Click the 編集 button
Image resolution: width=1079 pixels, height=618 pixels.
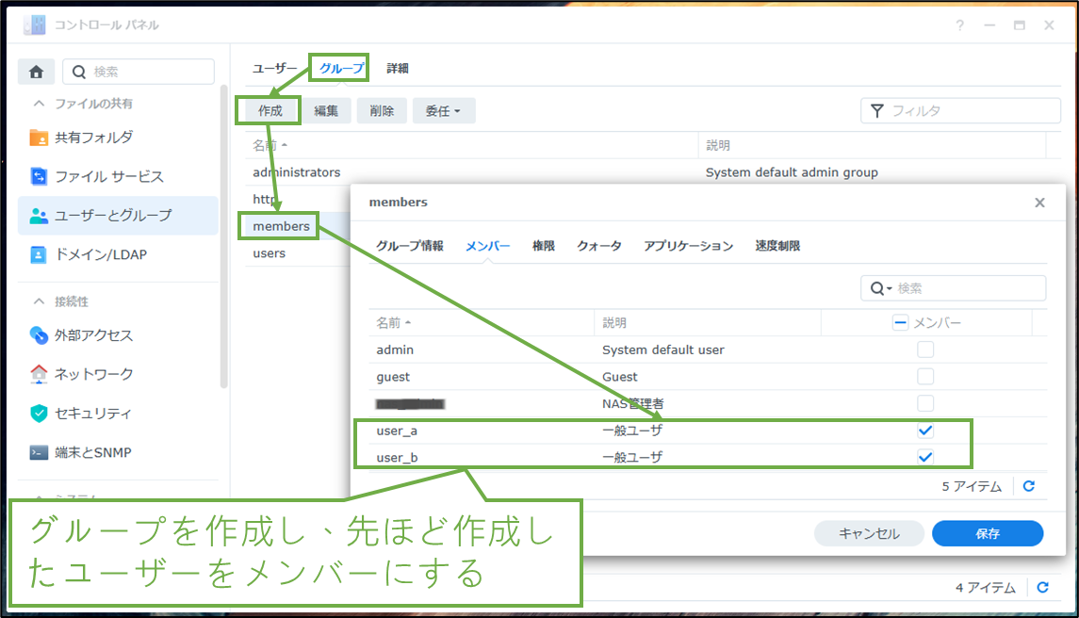click(x=326, y=111)
